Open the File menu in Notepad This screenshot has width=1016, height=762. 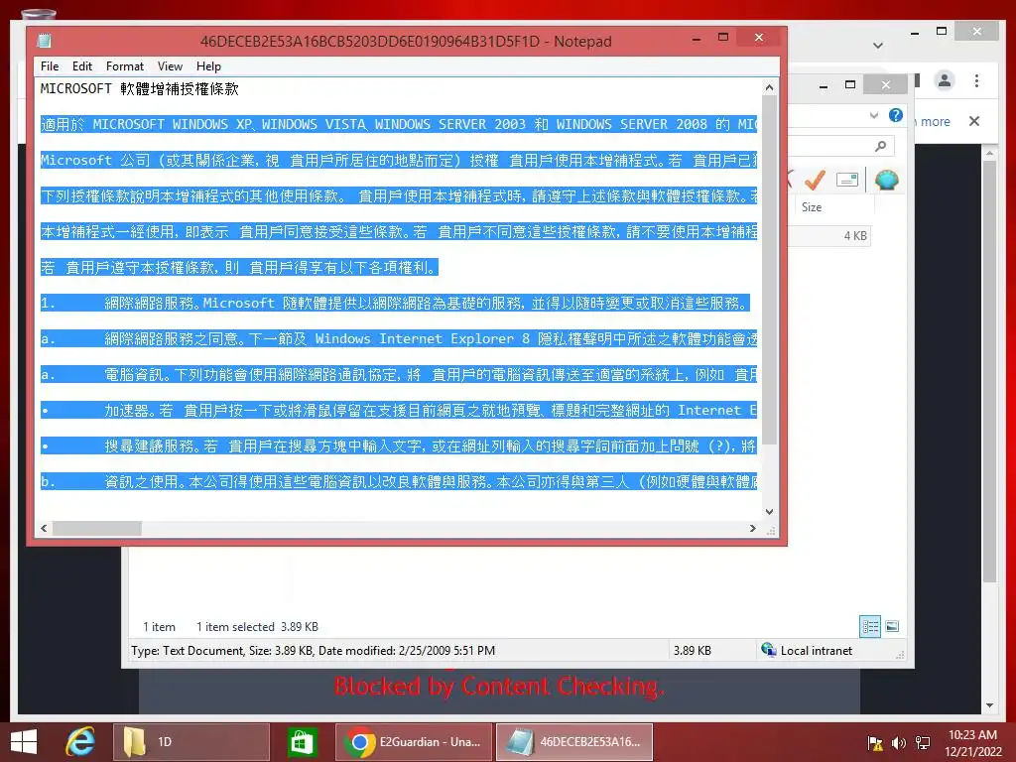(50, 66)
